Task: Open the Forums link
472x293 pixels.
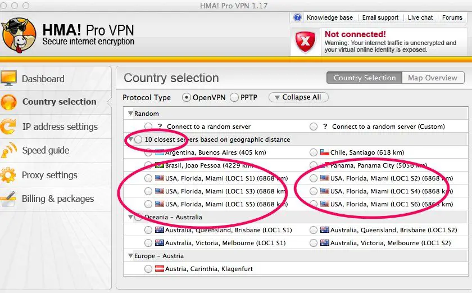Action: [452, 18]
